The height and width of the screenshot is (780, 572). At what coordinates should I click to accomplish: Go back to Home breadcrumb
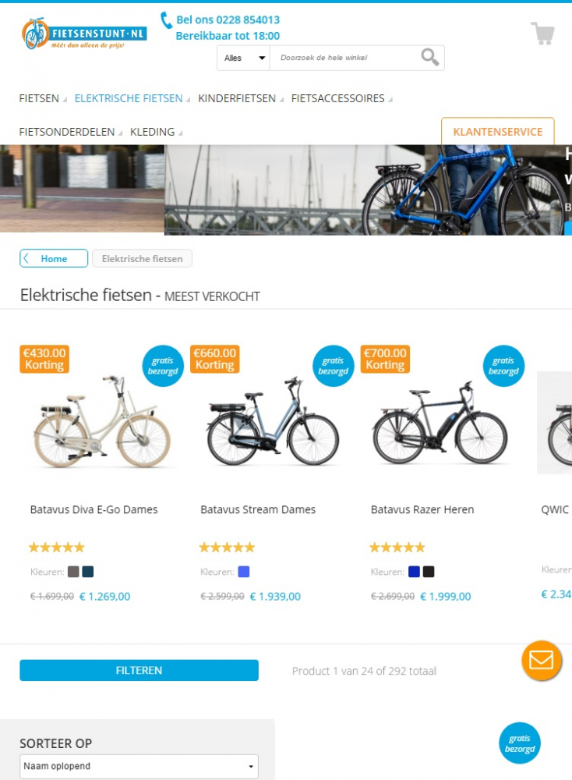[54, 258]
